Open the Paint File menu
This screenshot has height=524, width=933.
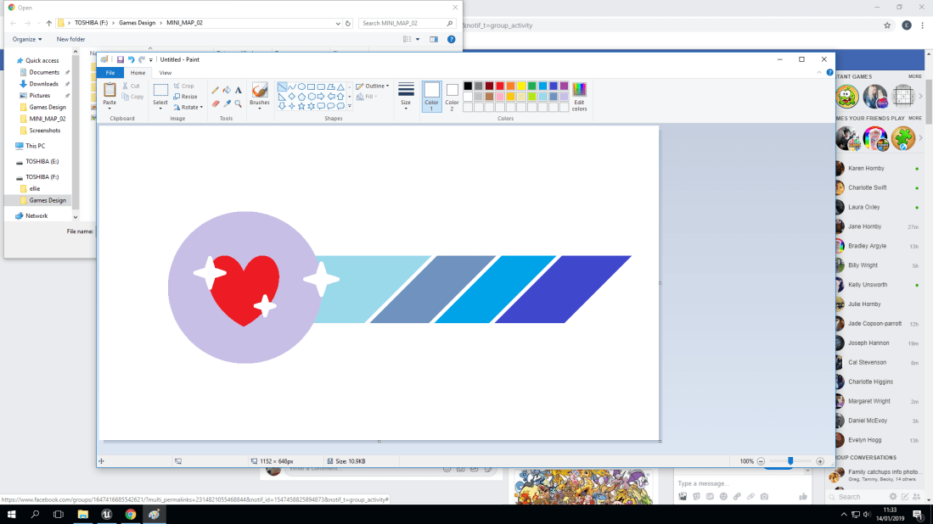coord(110,72)
